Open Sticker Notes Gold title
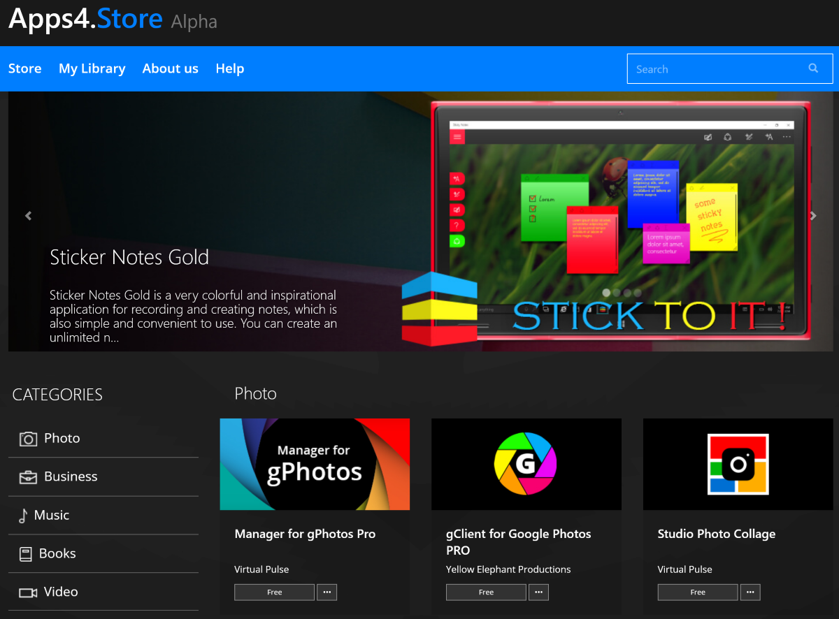This screenshot has width=839, height=619. 129,257
